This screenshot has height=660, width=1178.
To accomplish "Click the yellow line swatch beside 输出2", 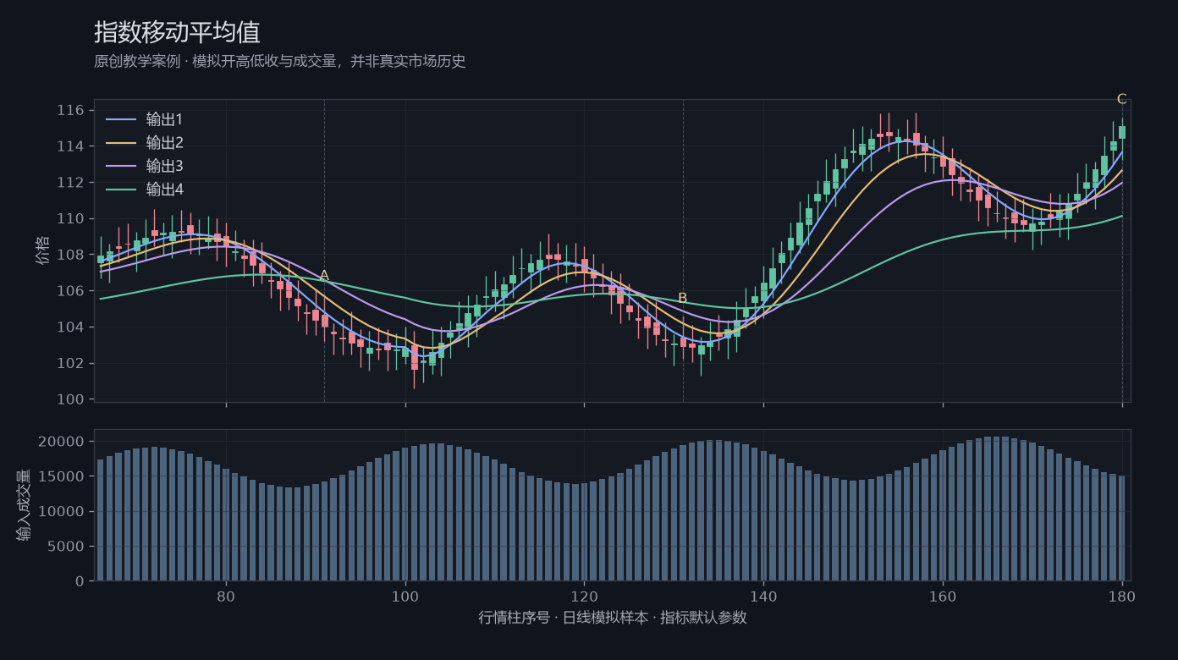I will (x=121, y=144).
